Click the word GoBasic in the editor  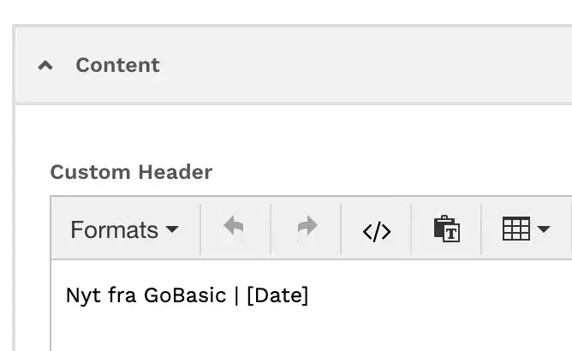[x=185, y=295]
